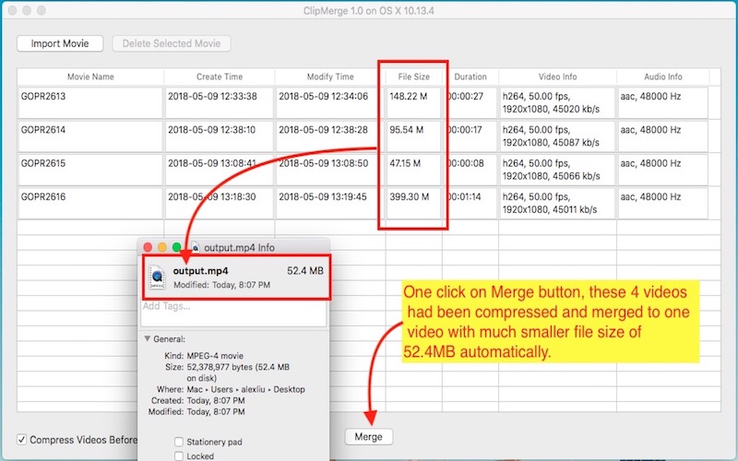Viewport: 738px width, 461px height.
Task: Click Kind: MPEG-4 movie value
Action: click(215, 356)
